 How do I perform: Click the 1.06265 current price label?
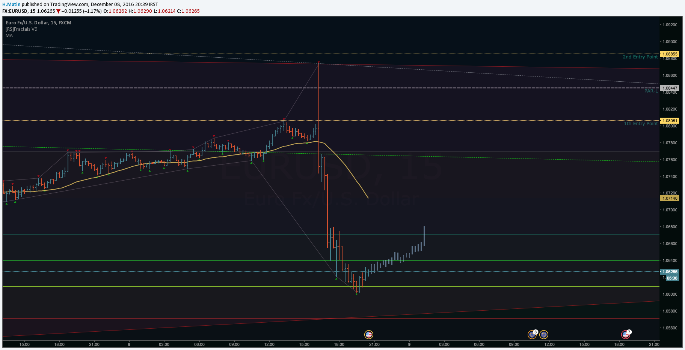click(x=670, y=272)
